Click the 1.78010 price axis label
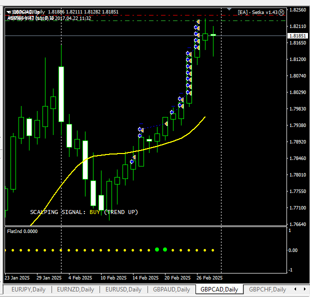The width and height of the screenshot is (310, 297). (x=297, y=175)
